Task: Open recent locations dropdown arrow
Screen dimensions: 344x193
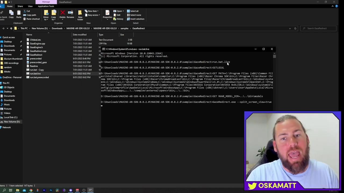Action: (x=8, y=28)
